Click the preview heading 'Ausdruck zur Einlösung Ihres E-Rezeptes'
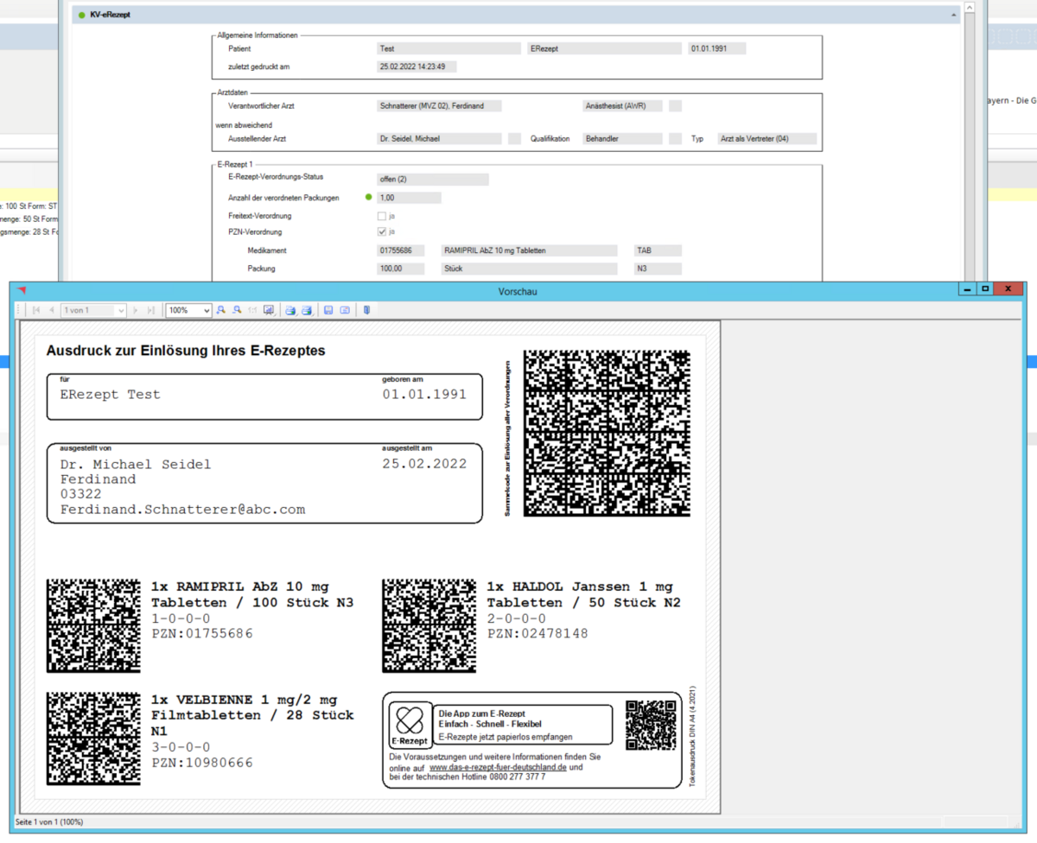1037x843 pixels. (186, 351)
